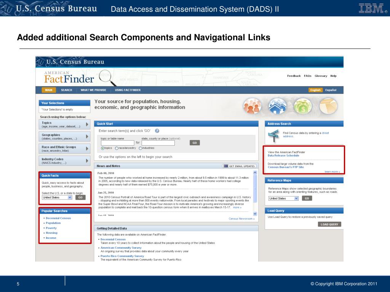The image size is (390, 292).
Task: Open the USING FACTFINDER tab
Action: (x=128, y=90)
